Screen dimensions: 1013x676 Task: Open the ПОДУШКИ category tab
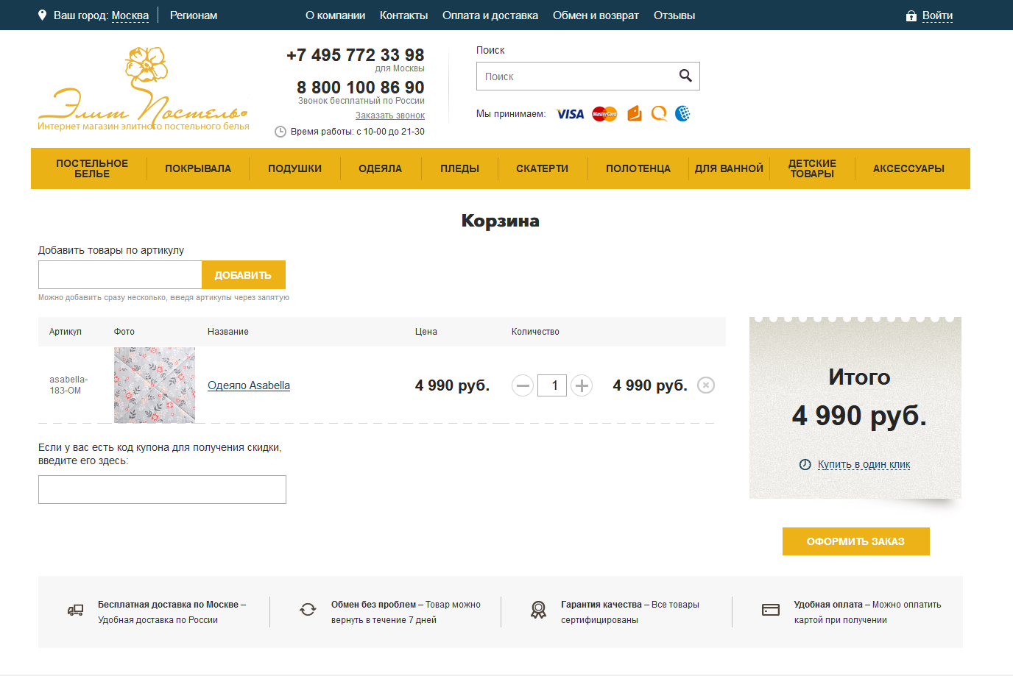tap(294, 168)
